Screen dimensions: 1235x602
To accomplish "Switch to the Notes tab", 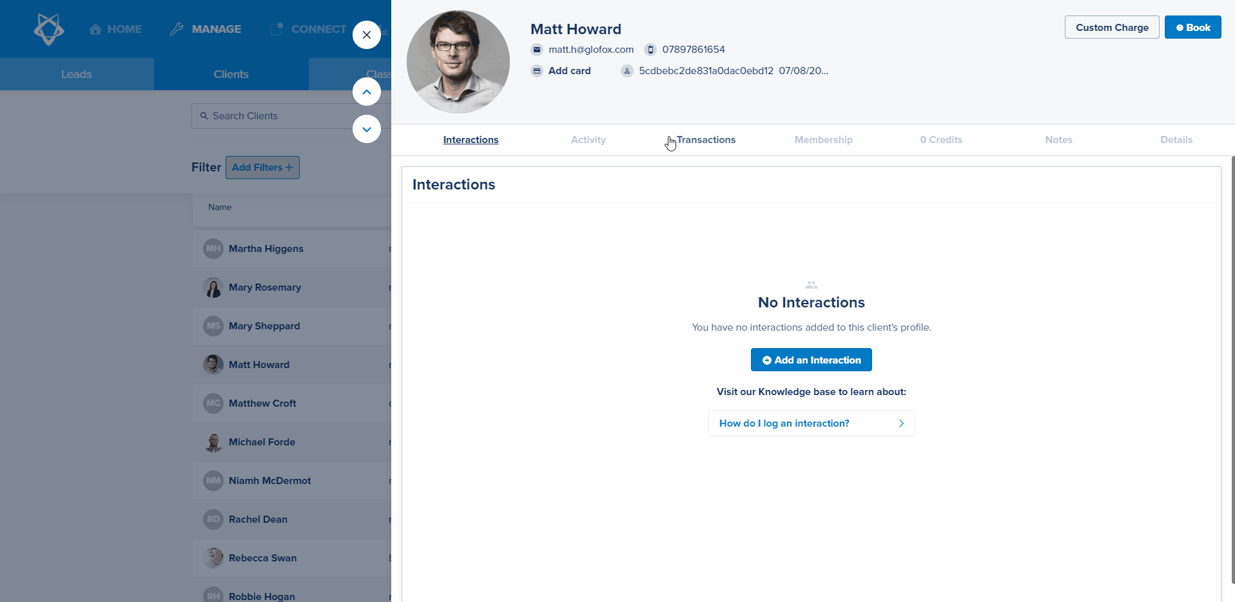I will (1059, 140).
